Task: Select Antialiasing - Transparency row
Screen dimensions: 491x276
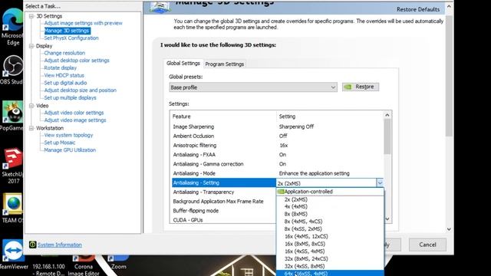Action: [224, 192]
